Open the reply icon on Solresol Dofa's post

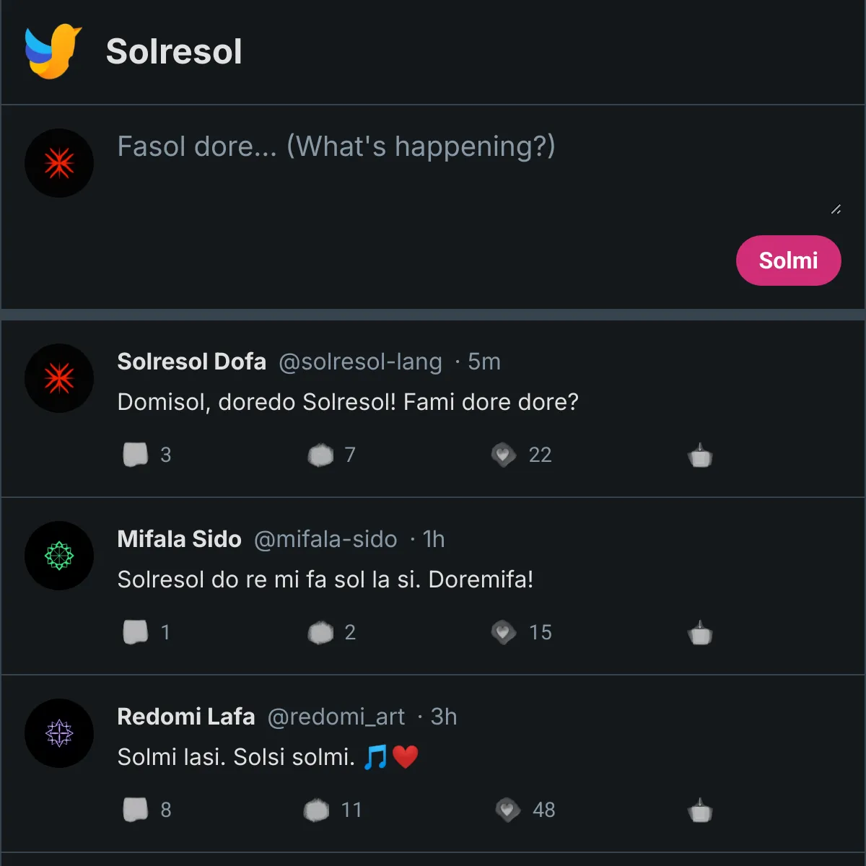coord(134,453)
